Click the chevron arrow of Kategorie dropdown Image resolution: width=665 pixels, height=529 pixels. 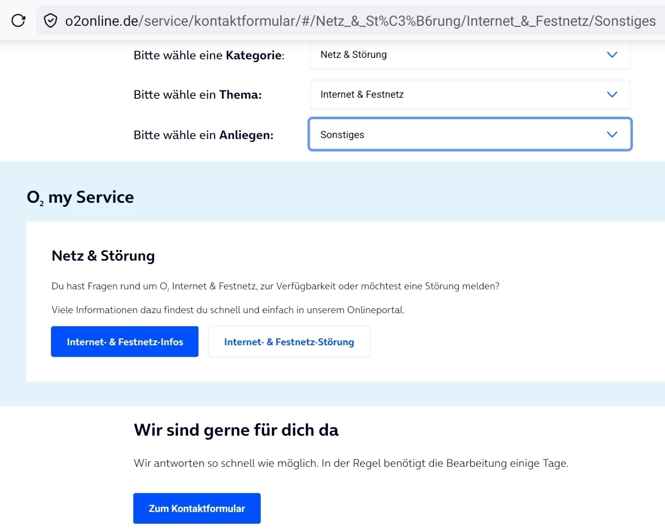(612, 55)
